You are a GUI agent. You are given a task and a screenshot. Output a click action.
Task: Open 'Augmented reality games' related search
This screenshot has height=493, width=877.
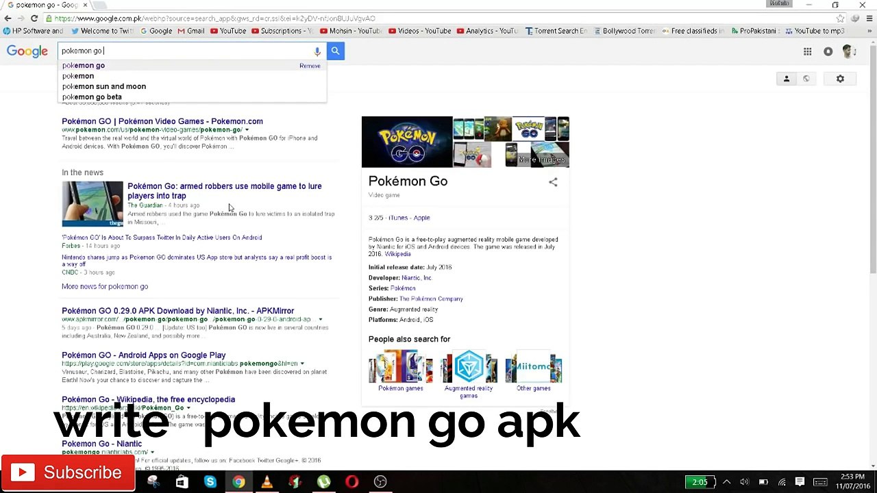(469, 392)
